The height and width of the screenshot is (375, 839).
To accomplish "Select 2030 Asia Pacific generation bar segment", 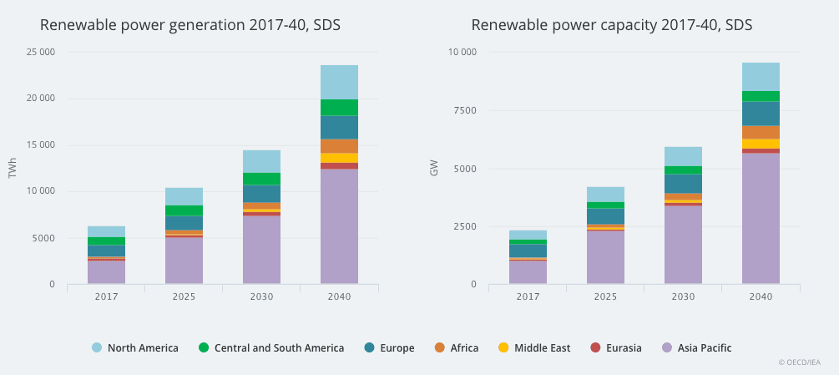I will pos(261,250).
